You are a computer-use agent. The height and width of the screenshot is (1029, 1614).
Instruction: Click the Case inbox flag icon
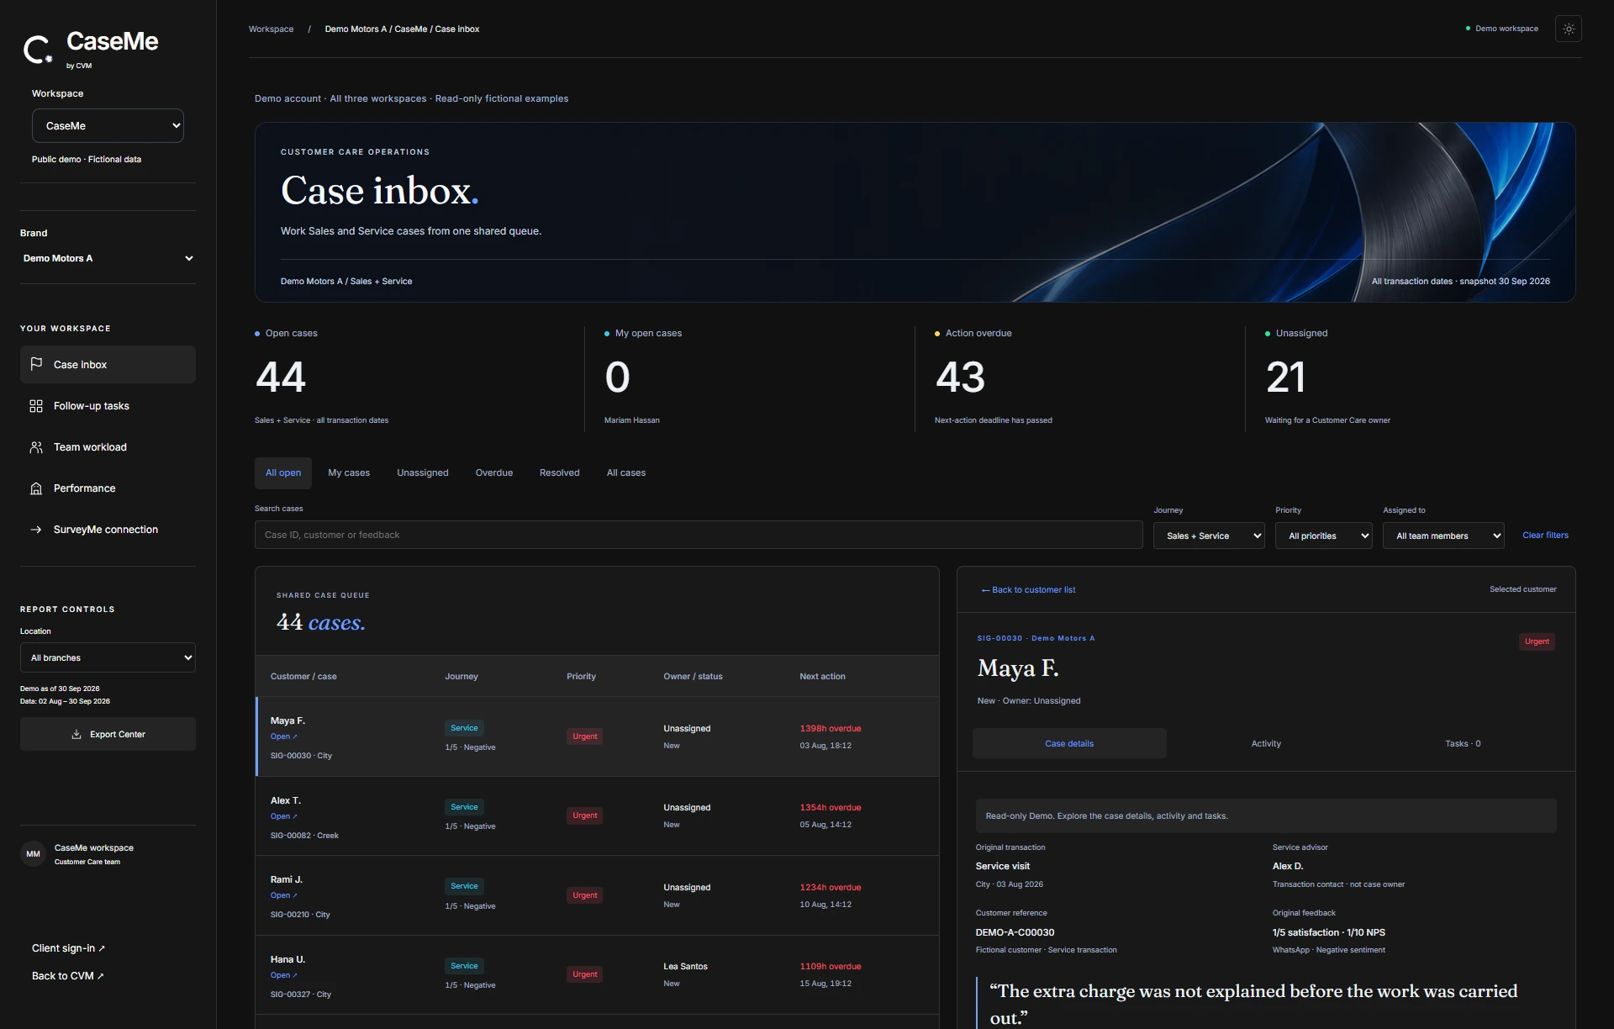pos(36,364)
